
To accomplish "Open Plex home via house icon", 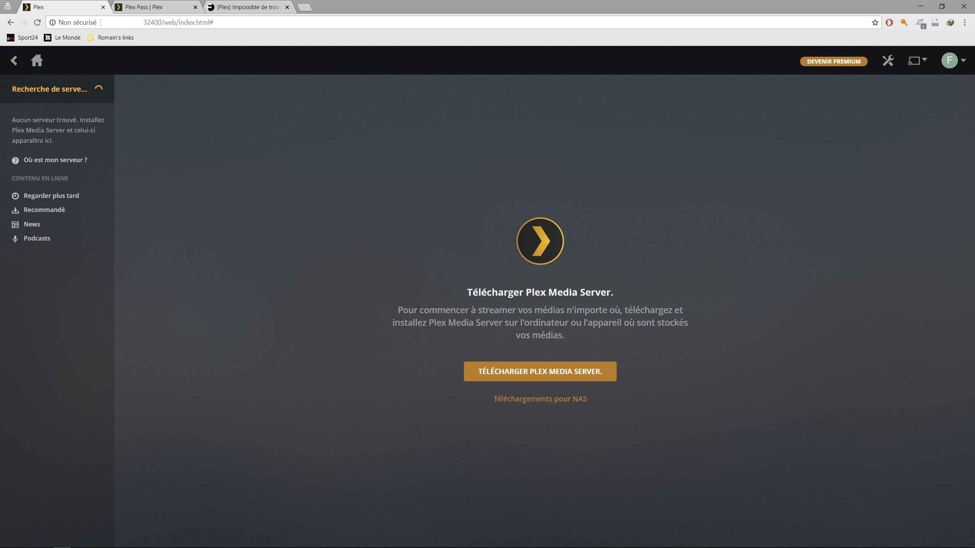I will [x=37, y=61].
